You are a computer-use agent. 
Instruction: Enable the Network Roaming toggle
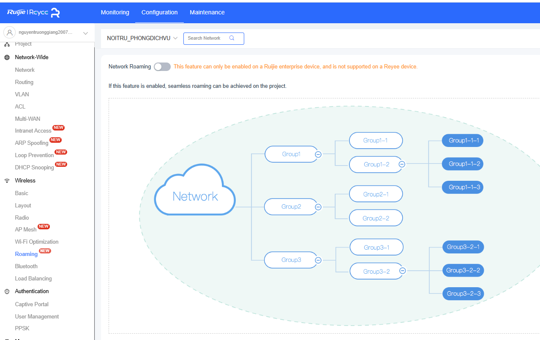[162, 67]
